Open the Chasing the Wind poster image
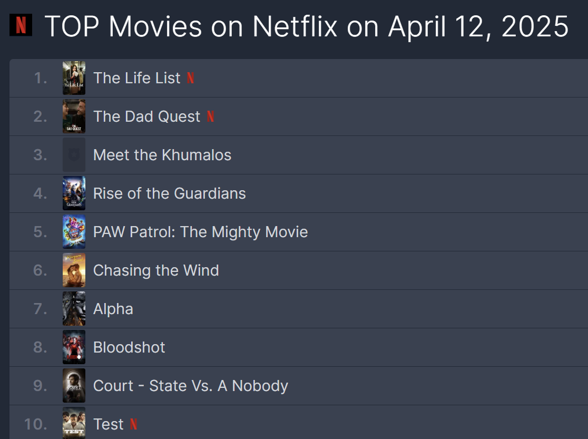 tap(74, 270)
